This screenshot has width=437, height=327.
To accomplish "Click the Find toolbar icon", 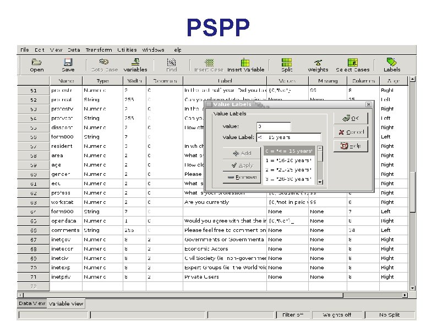I will pos(171,62).
